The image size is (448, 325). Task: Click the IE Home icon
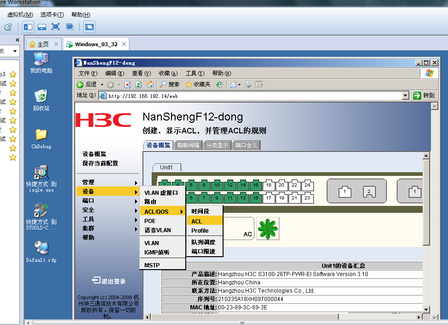coord(150,84)
